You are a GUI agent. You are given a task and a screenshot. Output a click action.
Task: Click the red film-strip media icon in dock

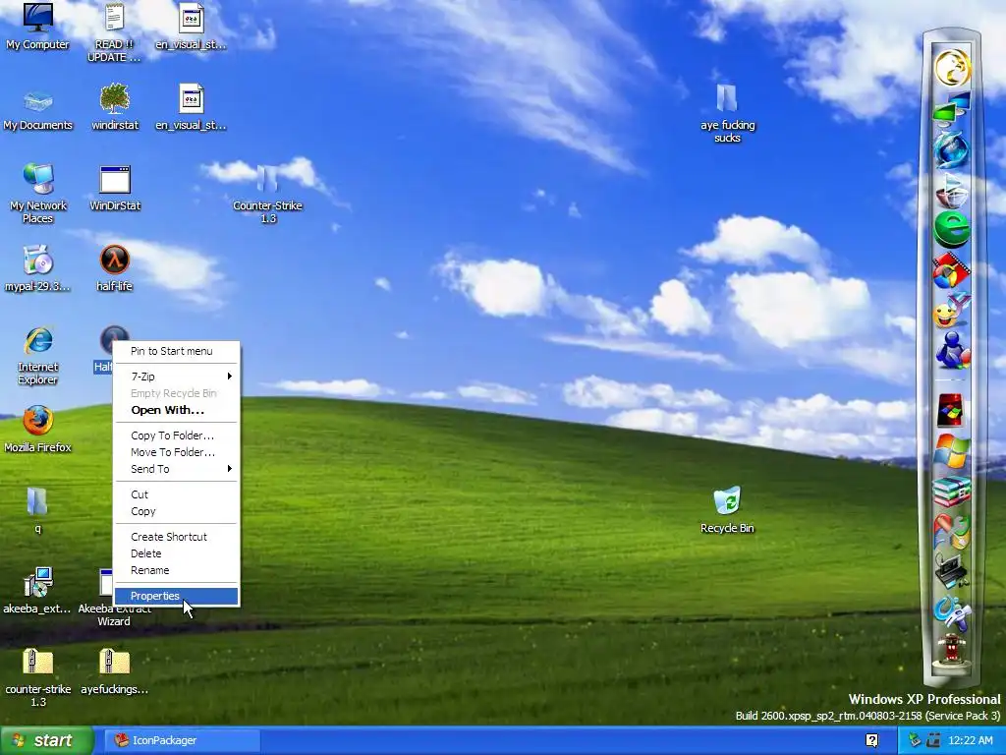(x=952, y=270)
